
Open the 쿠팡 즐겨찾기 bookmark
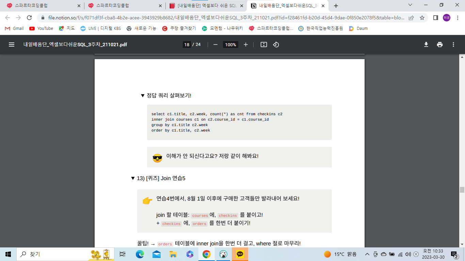click(179, 29)
